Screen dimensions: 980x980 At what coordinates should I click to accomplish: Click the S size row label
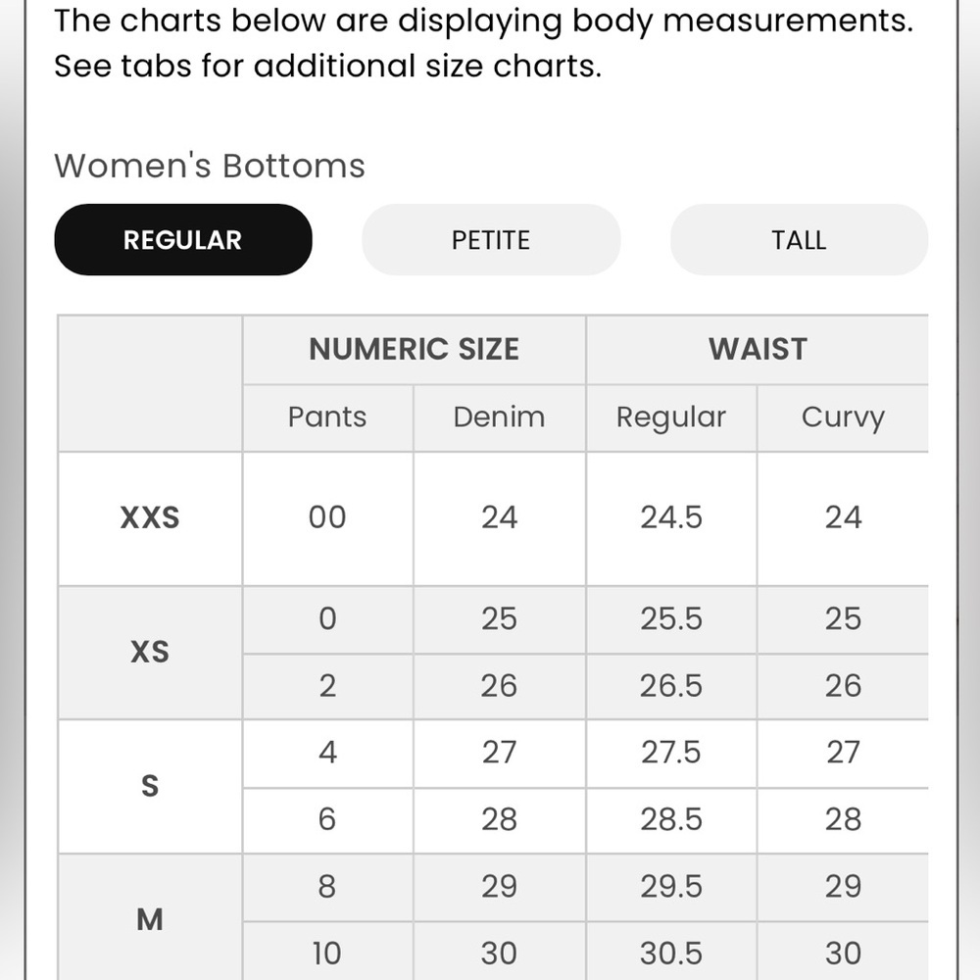(150, 786)
